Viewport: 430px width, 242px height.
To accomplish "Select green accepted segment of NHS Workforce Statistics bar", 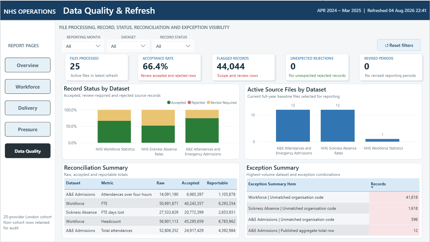I will click(x=114, y=132).
